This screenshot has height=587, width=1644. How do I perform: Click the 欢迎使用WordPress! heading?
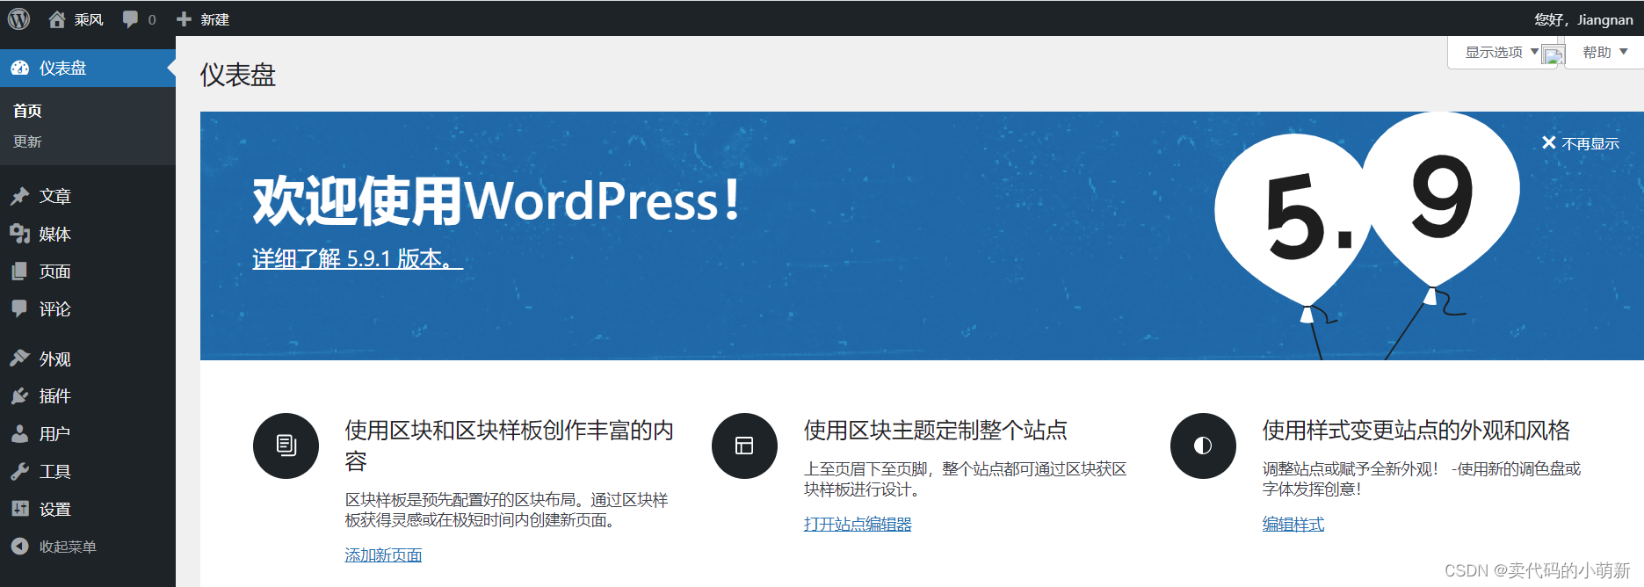point(497,200)
